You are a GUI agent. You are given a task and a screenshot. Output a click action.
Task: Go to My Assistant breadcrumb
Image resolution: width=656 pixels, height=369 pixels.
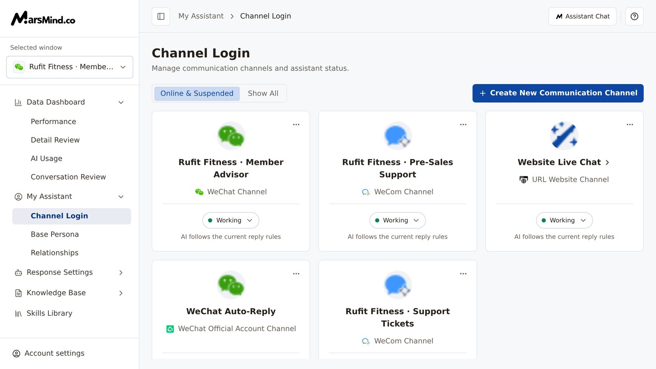201,16
